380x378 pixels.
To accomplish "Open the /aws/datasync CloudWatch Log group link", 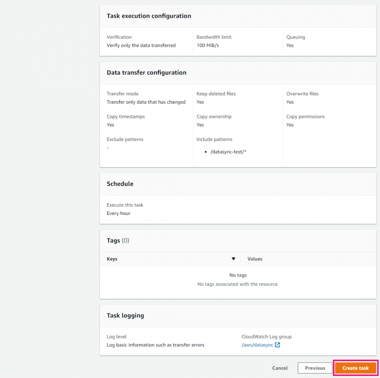I will click(x=257, y=345).
